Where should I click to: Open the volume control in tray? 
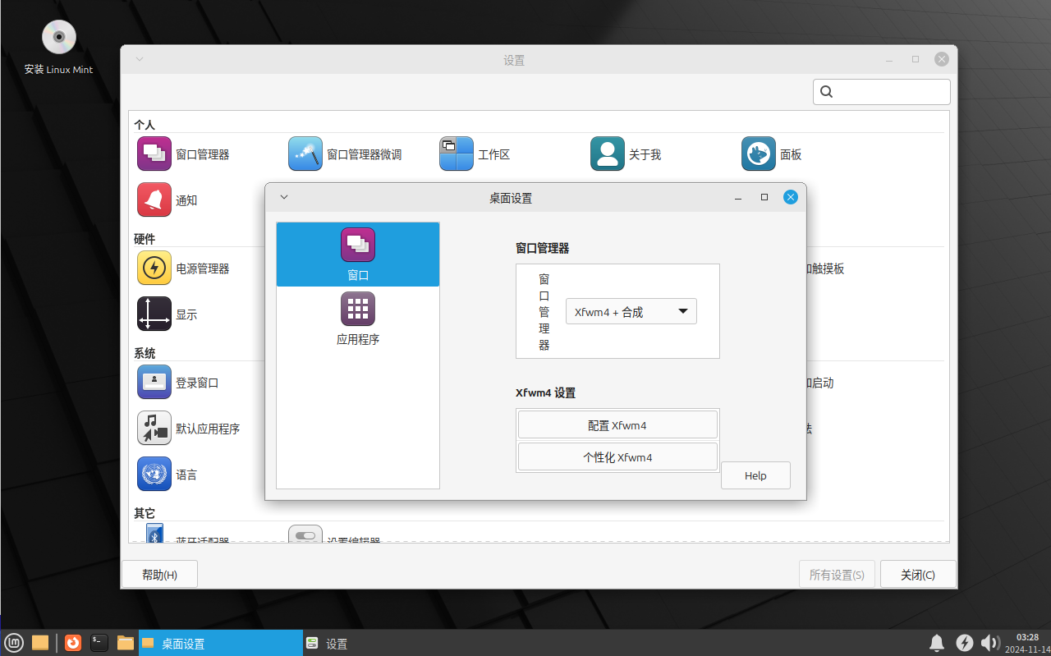pos(990,643)
